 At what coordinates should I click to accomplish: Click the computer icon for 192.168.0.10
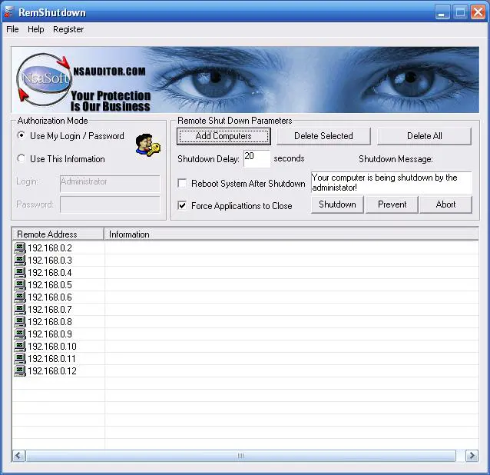pos(20,347)
